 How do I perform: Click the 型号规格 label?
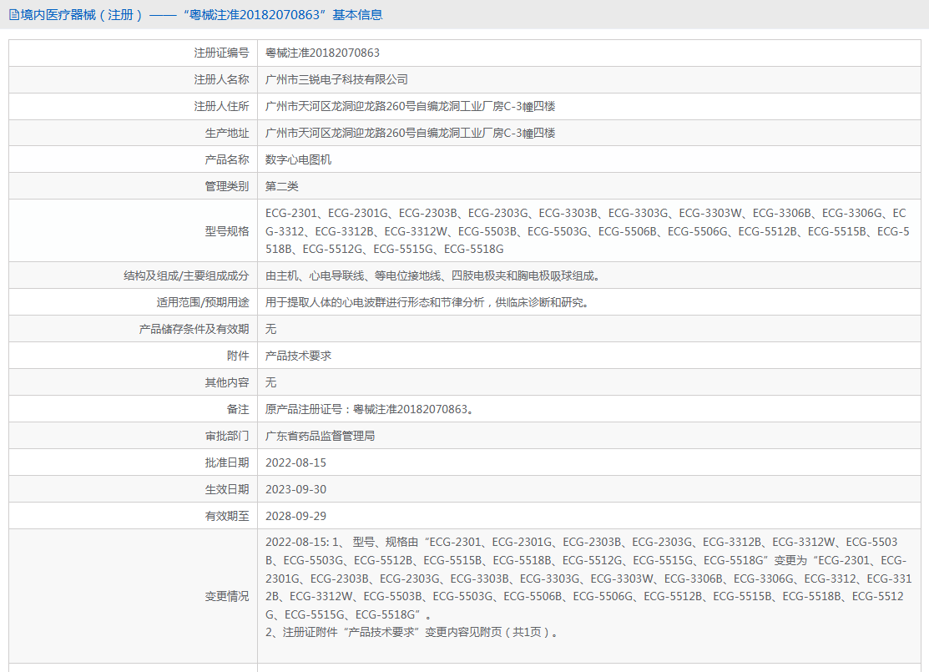pyautogui.click(x=227, y=231)
